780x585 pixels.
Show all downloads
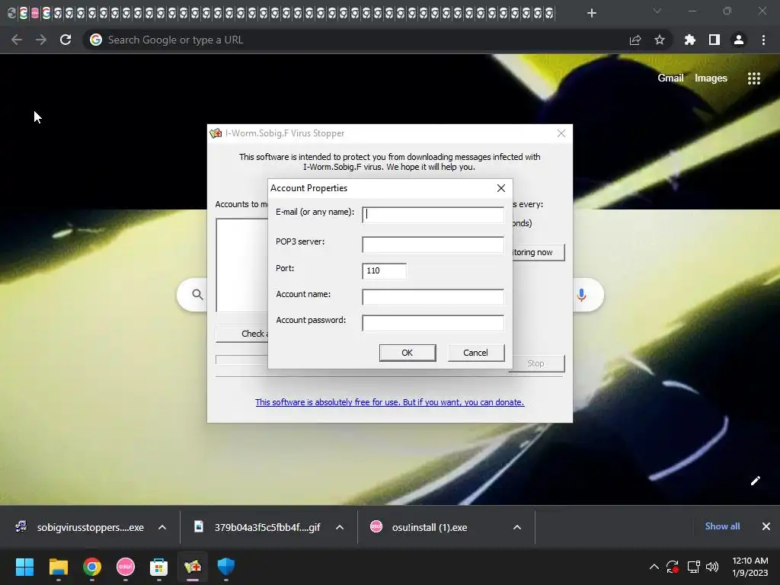722,526
